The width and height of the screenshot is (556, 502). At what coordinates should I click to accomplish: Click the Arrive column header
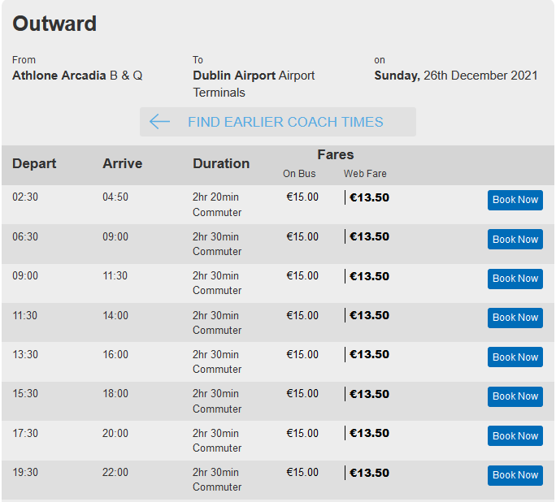[x=122, y=163]
